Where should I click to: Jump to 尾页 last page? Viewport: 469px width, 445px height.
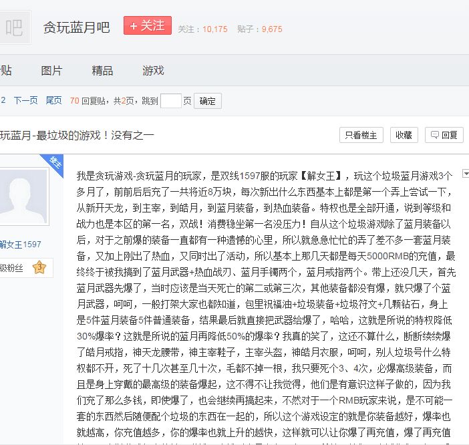pos(54,100)
